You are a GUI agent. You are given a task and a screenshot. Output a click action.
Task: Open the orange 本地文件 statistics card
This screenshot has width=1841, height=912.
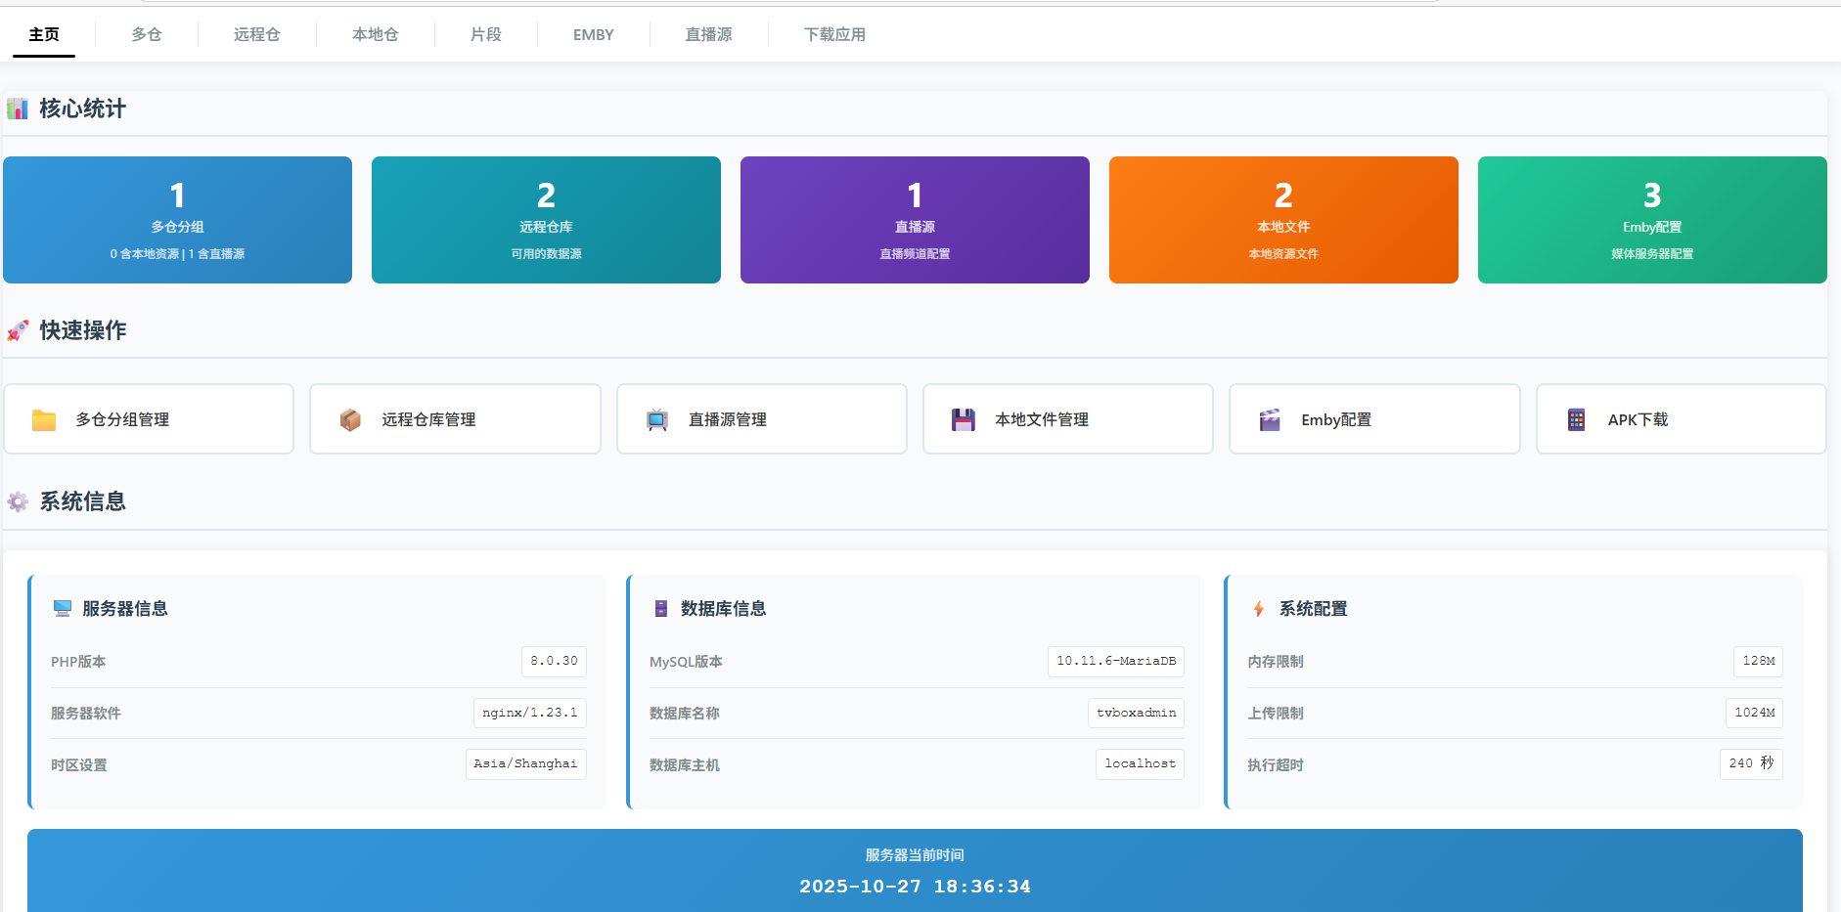point(1283,220)
